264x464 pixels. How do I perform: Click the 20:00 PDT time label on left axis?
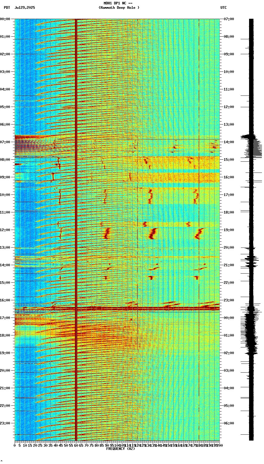5,371
